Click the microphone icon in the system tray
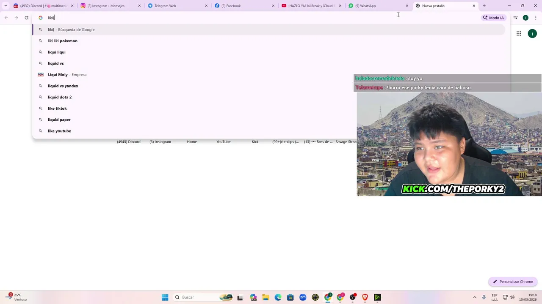The width and height of the screenshot is (542, 304). pos(484,297)
